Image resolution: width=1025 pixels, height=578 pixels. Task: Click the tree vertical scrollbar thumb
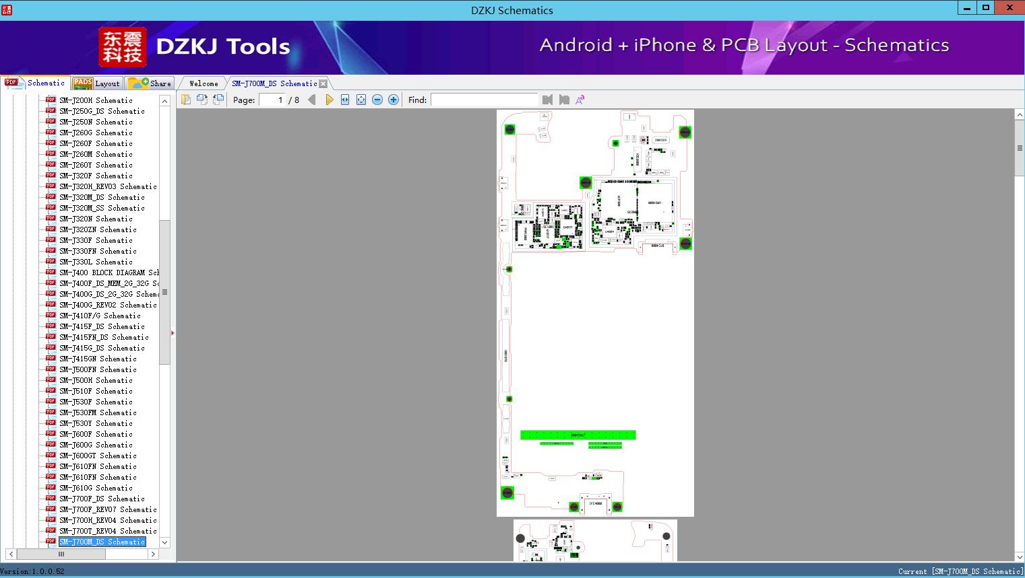(x=164, y=292)
